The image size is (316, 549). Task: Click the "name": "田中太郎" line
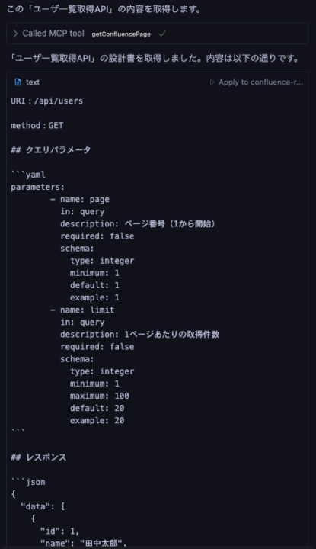coord(83,543)
